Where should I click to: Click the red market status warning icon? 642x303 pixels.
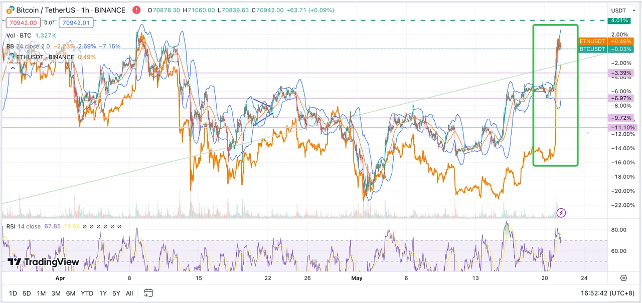[x=136, y=10]
